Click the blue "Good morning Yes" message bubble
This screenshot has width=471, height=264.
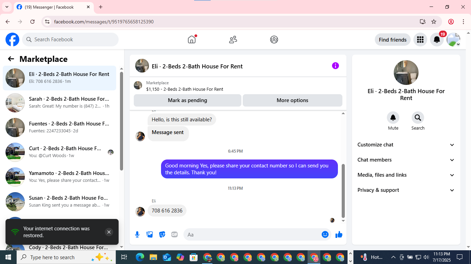pyautogui.click(x=249, y=169)
